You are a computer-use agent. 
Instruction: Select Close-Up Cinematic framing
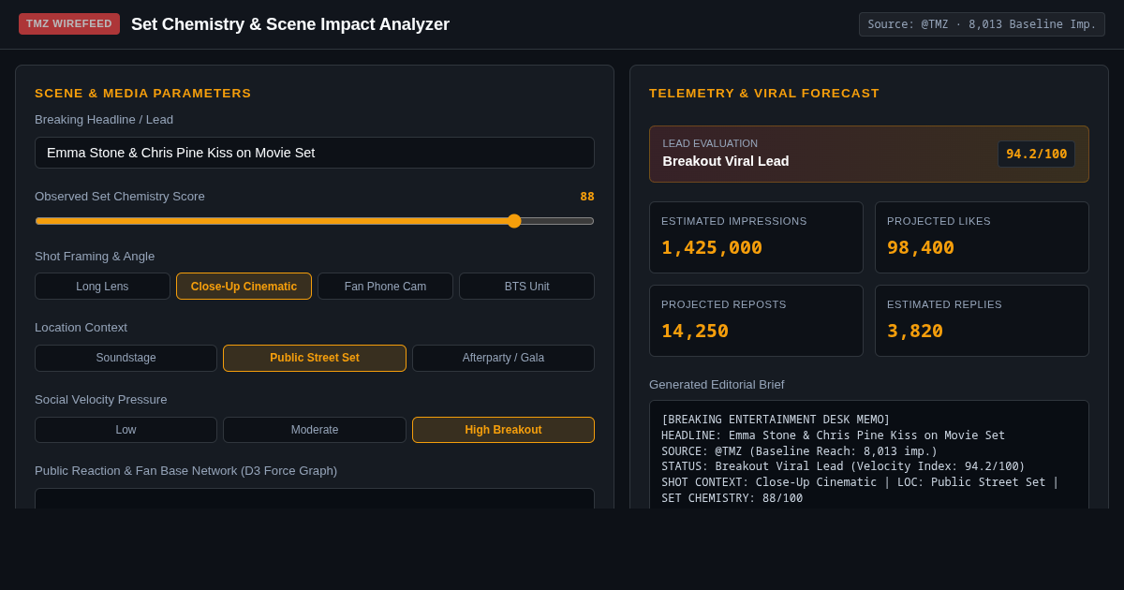(244, 287)
